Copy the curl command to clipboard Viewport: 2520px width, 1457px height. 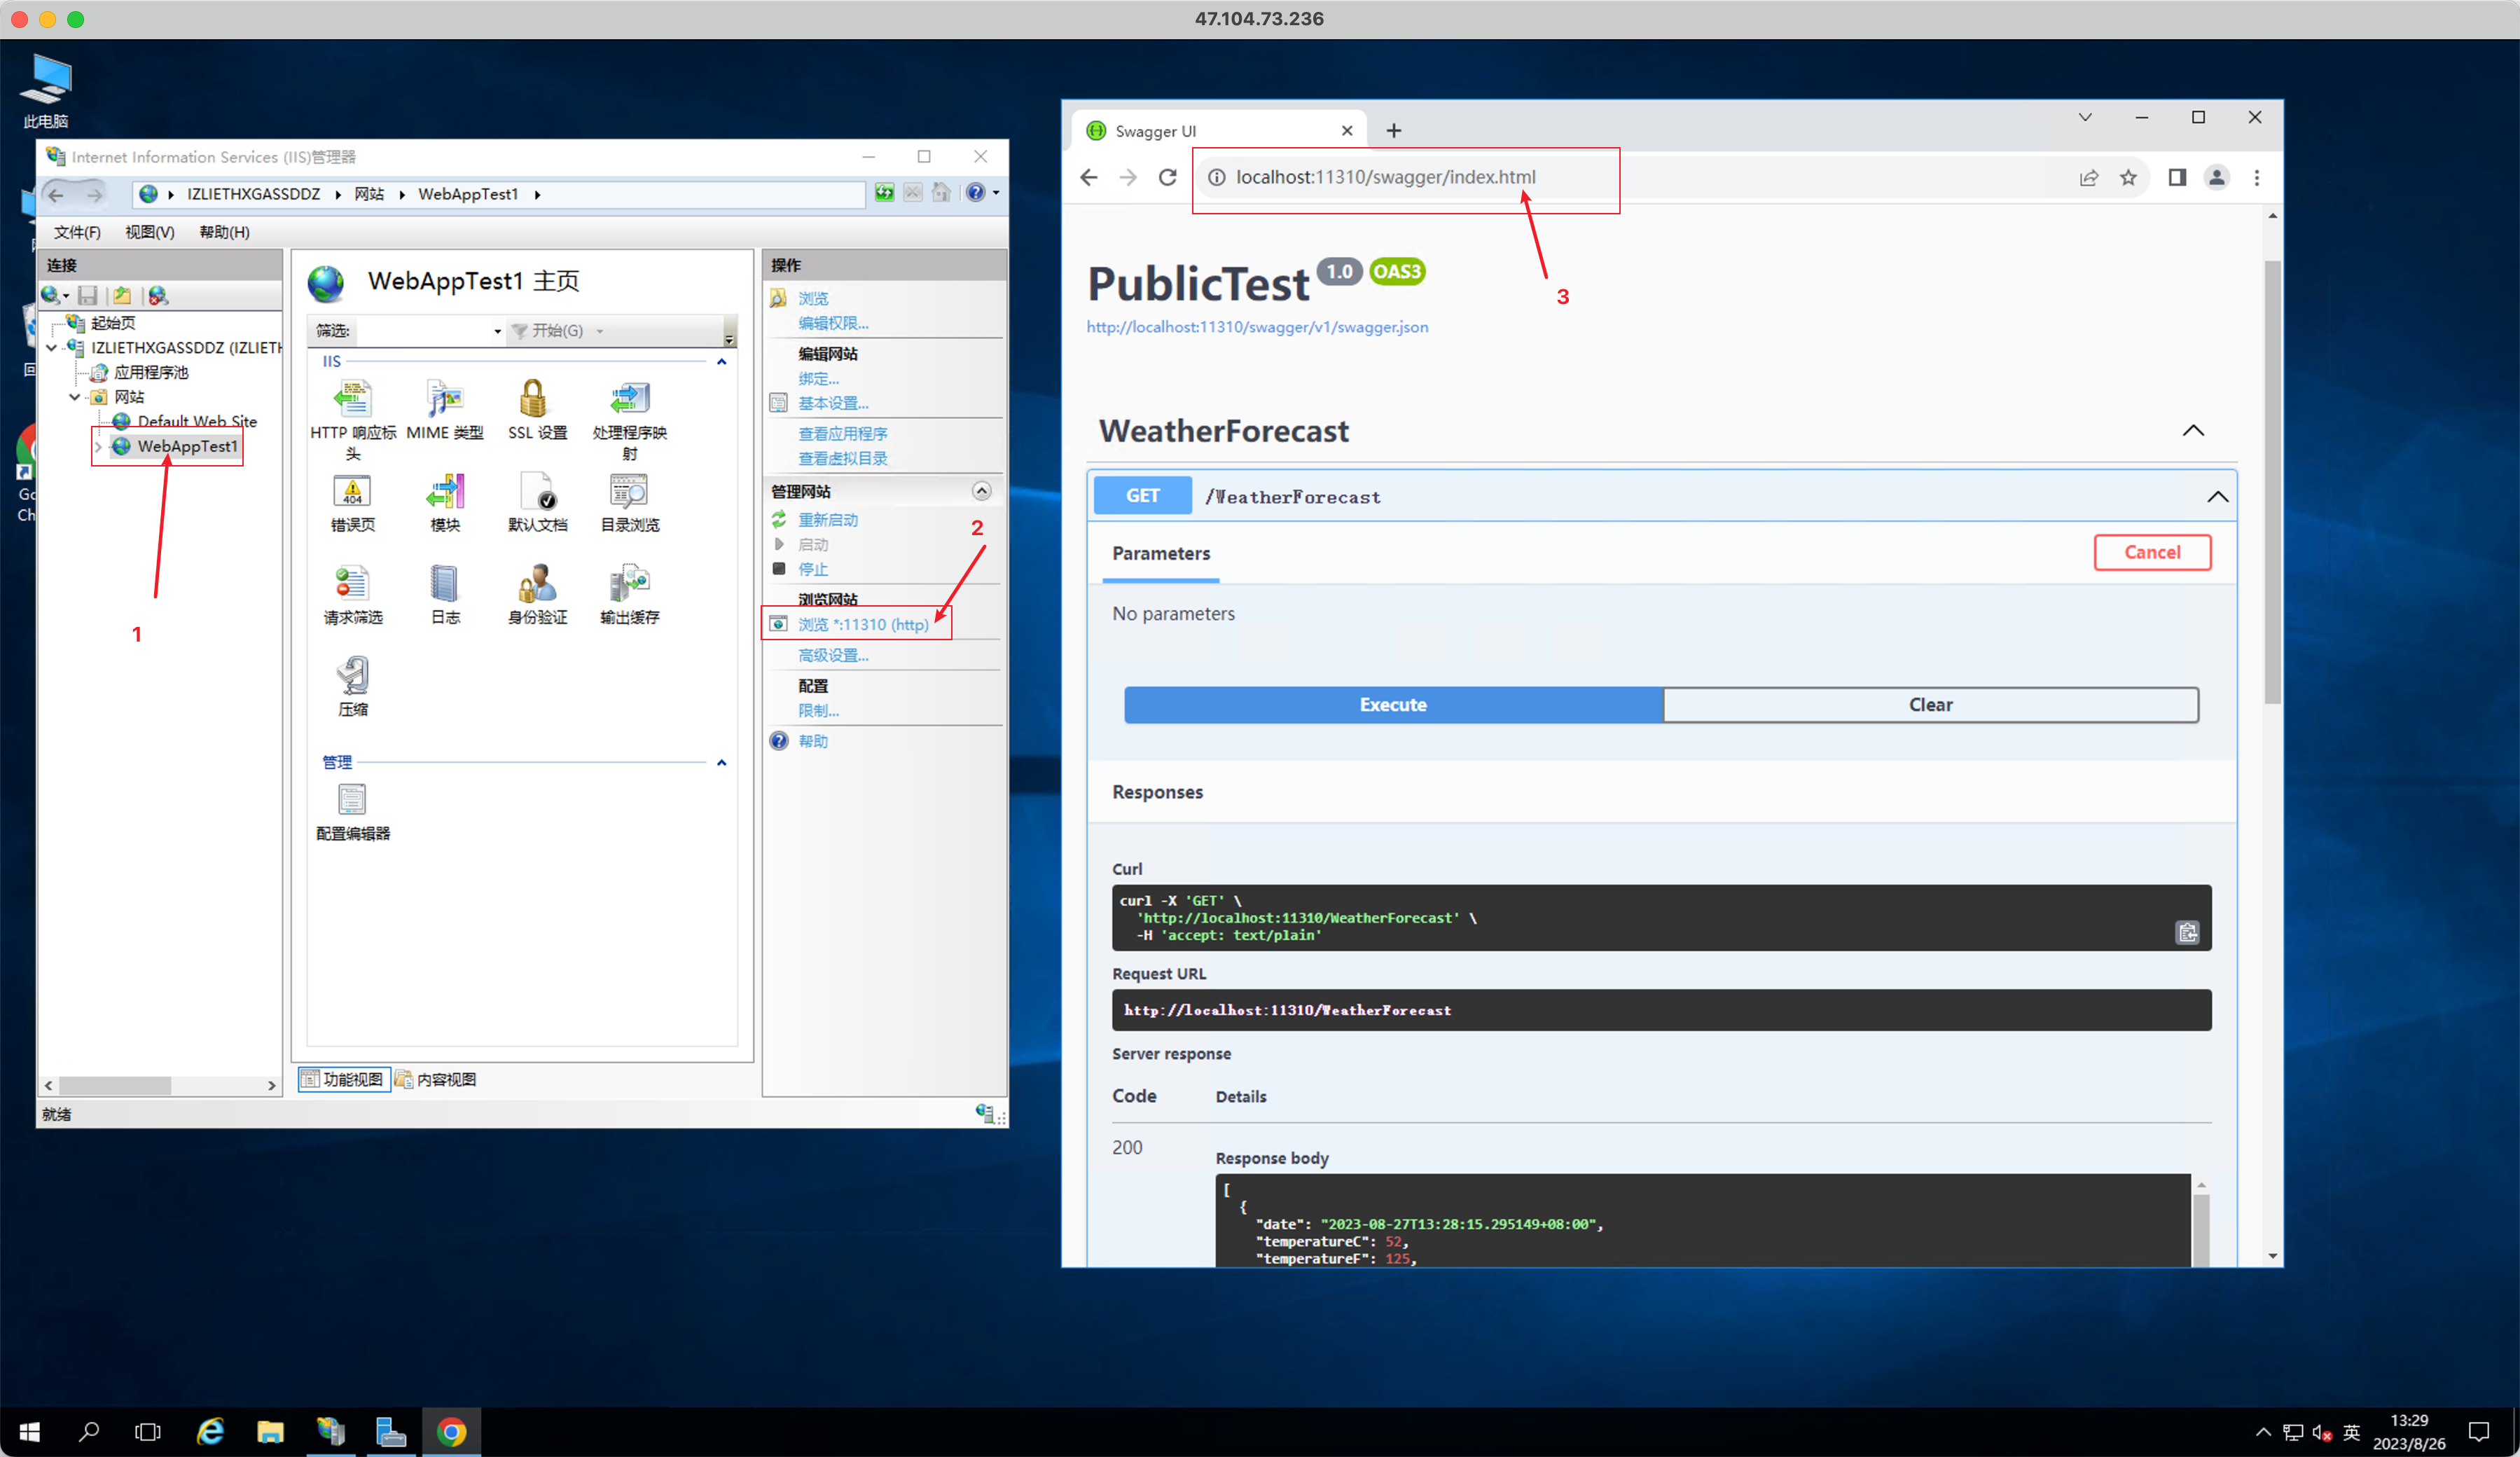tap(2187, 932)
